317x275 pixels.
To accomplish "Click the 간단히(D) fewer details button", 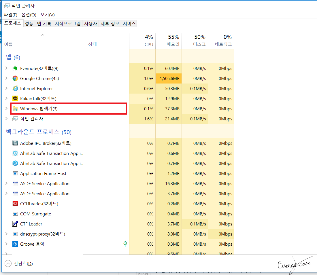I will click(19, 263).
